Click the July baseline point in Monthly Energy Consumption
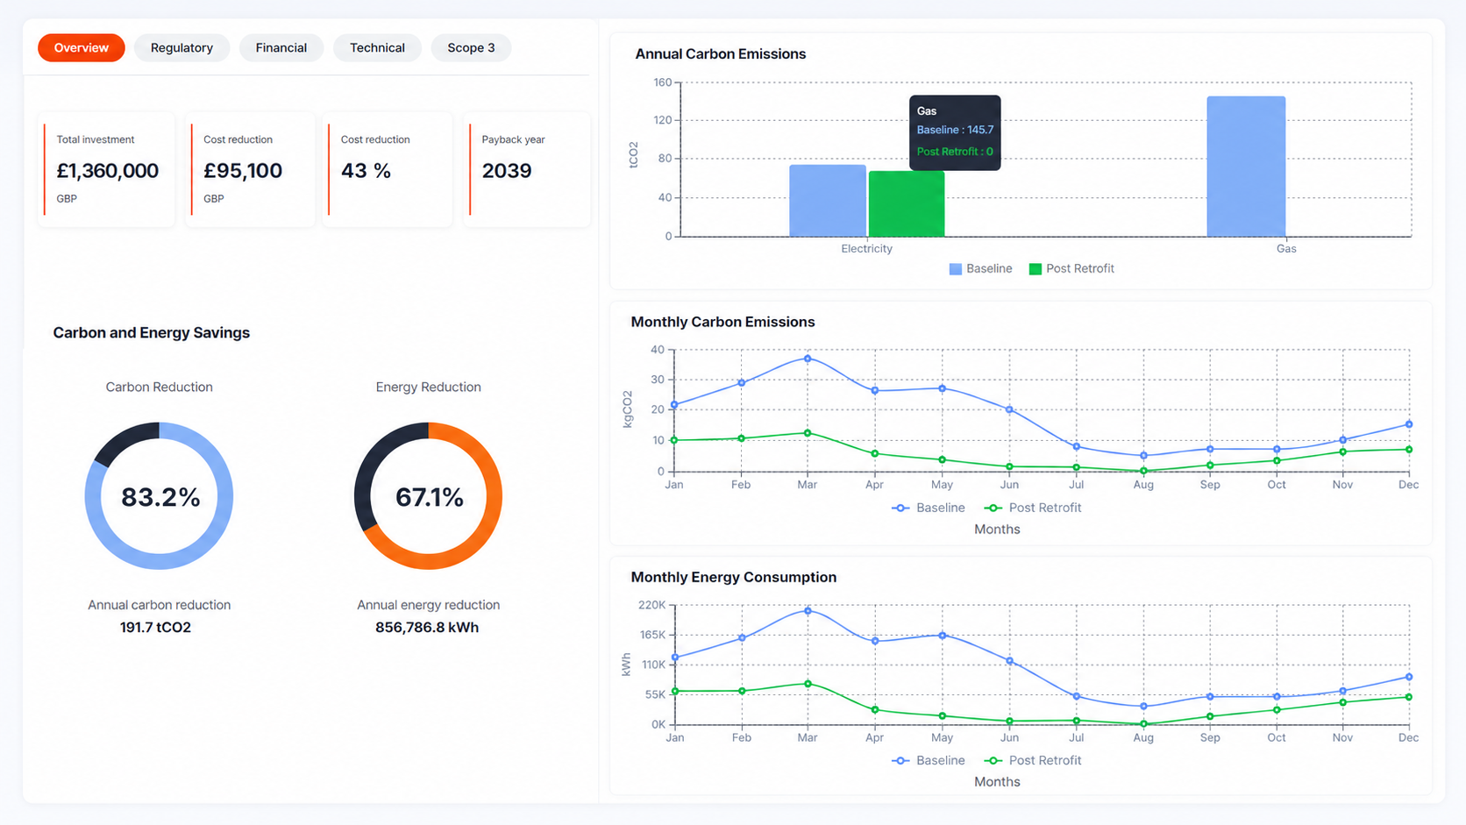 tap(1077, 697)
